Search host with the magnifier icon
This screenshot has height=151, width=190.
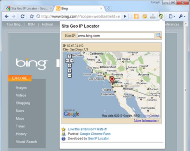tap(159, 36)
